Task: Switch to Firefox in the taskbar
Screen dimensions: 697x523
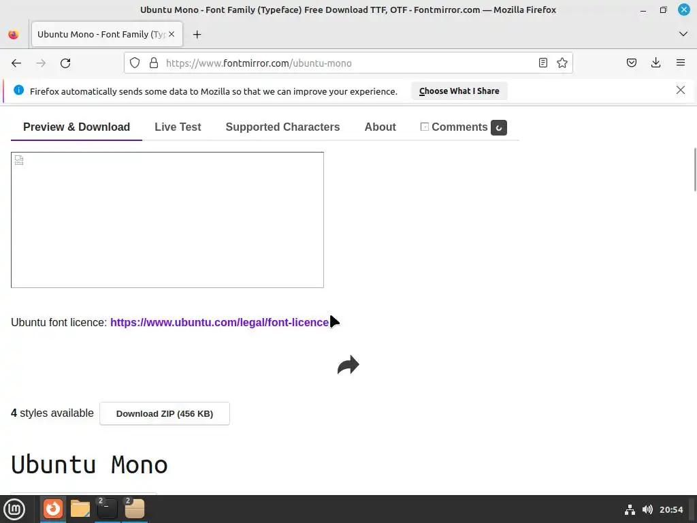Action: point(53,509)
